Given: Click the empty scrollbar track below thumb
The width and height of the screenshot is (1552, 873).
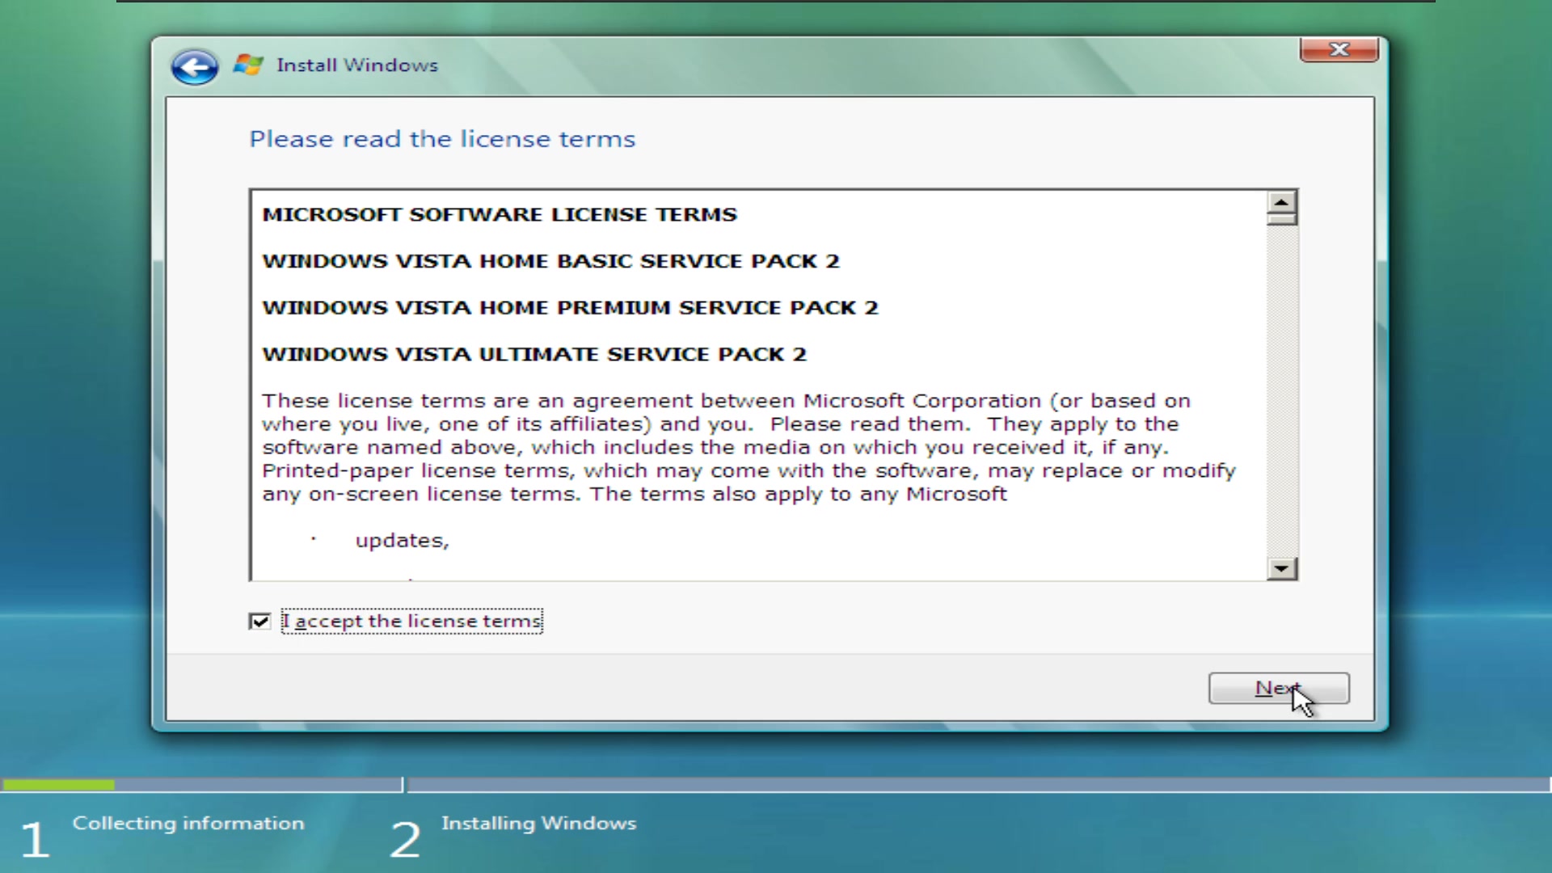Looking at the screenshot, I should (1282, 388).
